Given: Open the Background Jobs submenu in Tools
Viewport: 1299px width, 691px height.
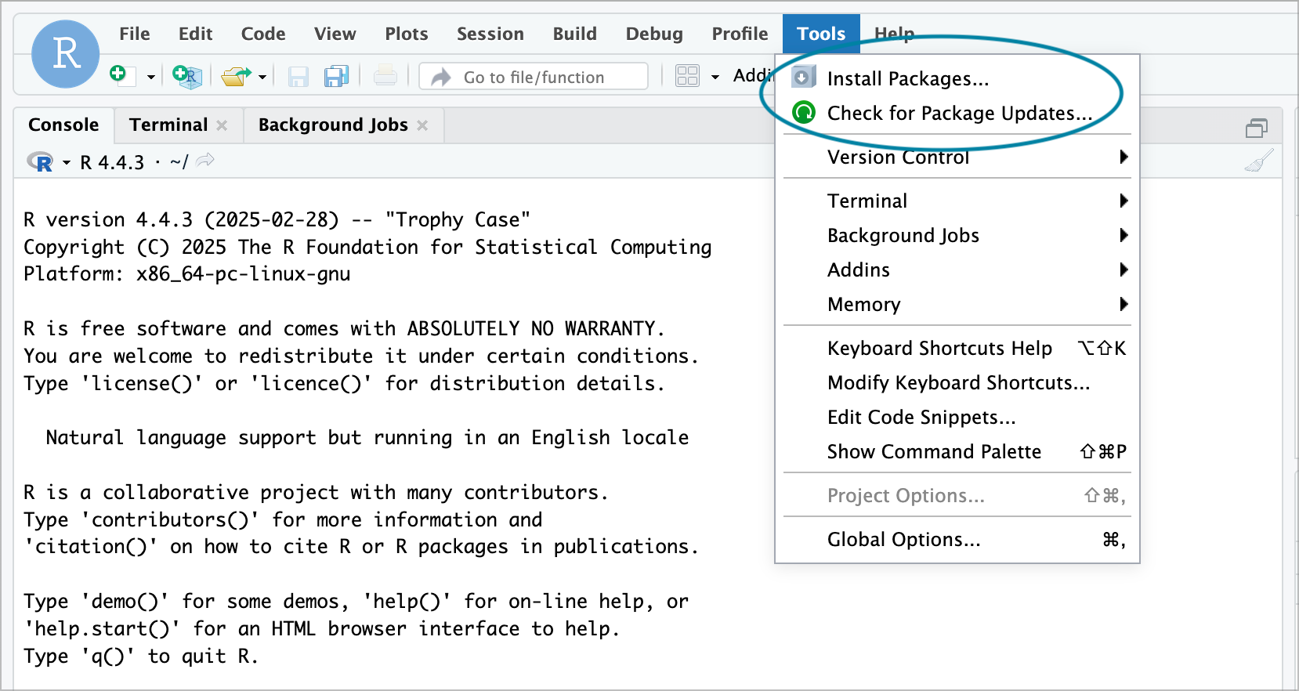Looking at the screenshot, I should 957,235.
